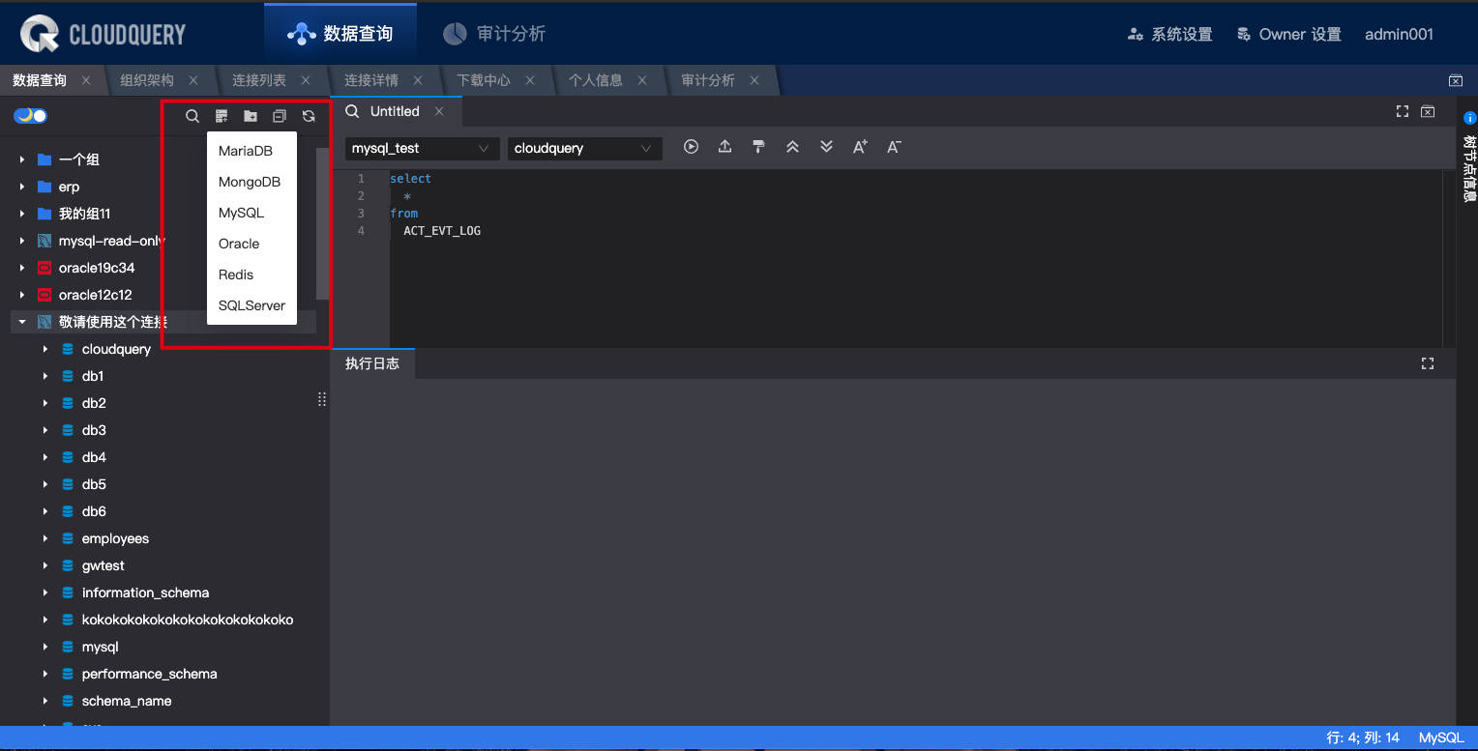The height and width of the screenshot is (751, 1478).
Task: Click the admin001 user name
Action: [1399, 34]
